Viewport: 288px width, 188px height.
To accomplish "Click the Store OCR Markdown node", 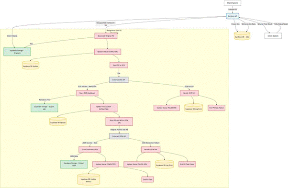I will (x=87, y=93).
